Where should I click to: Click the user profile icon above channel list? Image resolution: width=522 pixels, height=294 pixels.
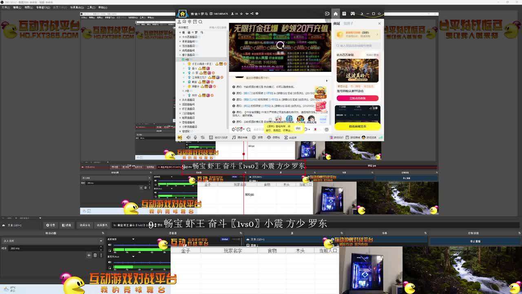coord(179,22)
